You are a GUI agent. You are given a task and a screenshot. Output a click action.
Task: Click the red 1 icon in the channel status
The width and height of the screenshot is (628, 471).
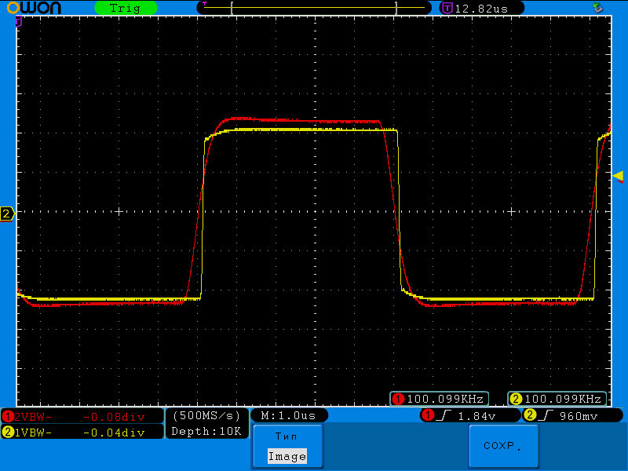8,417
